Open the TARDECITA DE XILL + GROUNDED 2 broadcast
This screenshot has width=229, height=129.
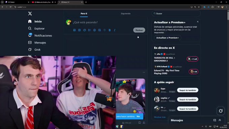click(164, 59)
